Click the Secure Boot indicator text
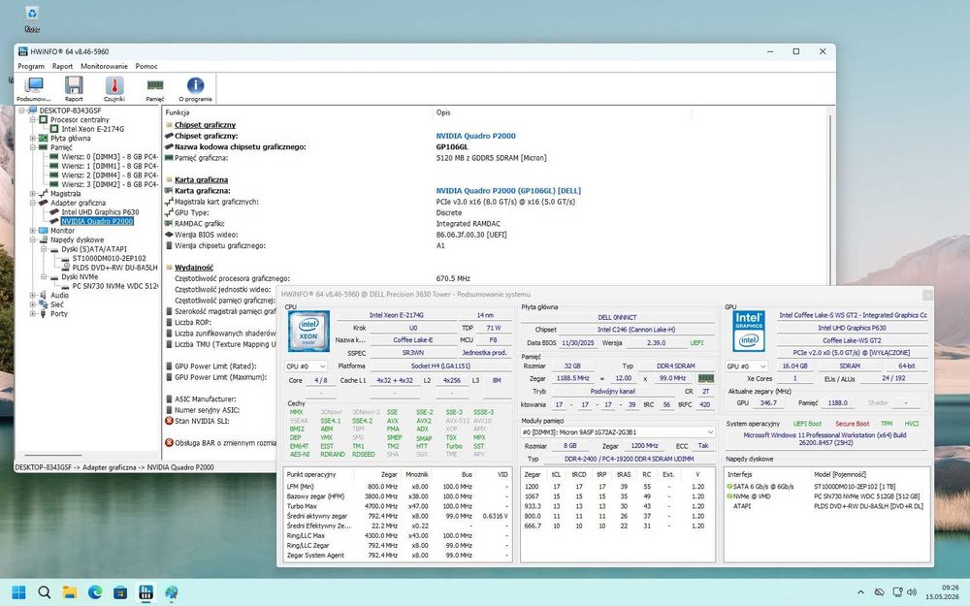Viewport: 970px width, 606px height. point(852,425)
